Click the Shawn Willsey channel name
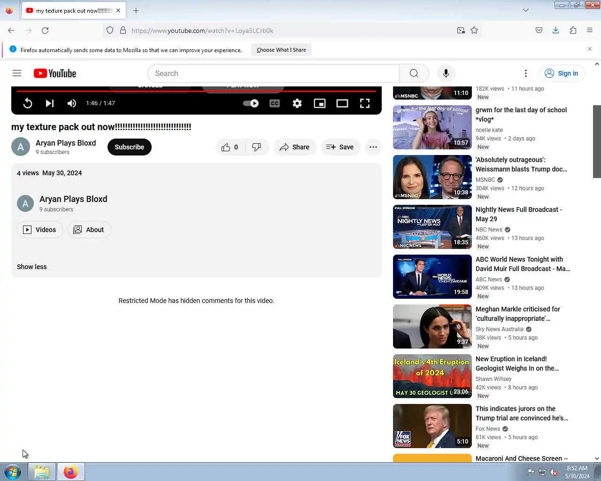Image resolution: width=601 pixels, height=481 pixels. tap(493, 379)
